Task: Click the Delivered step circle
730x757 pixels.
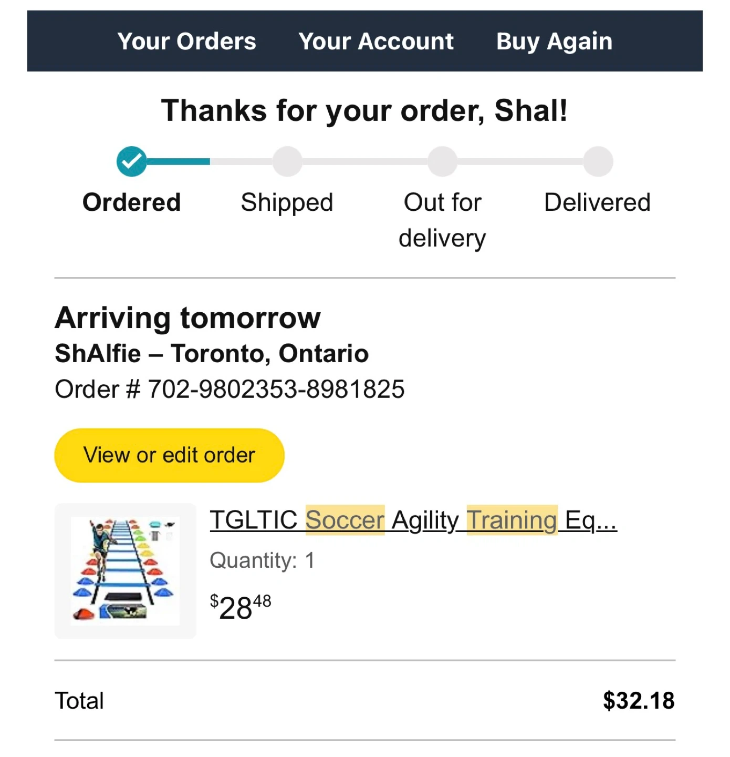Action: [598, 161]
